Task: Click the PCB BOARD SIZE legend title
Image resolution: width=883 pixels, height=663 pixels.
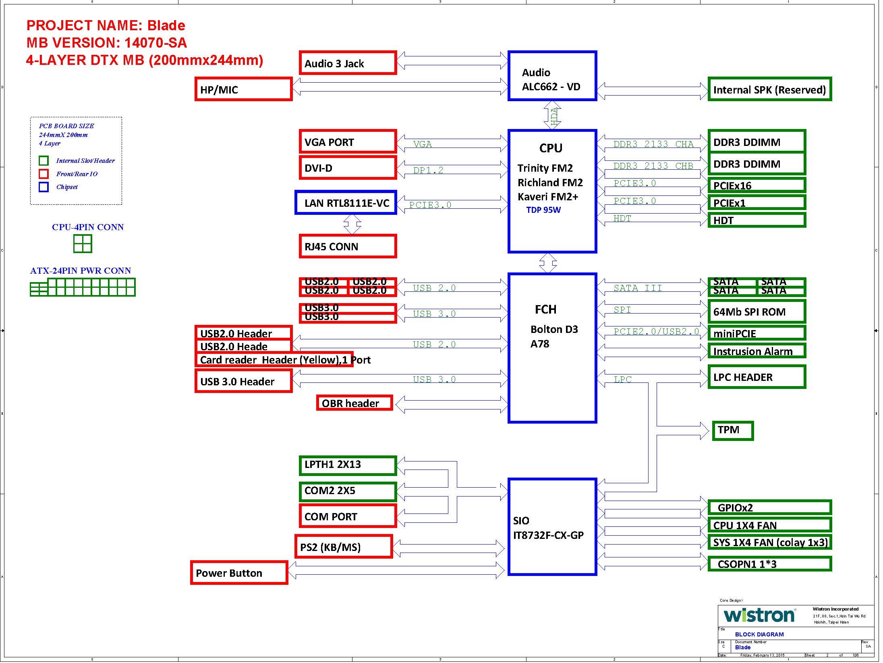Action: (x=66, y=126)
